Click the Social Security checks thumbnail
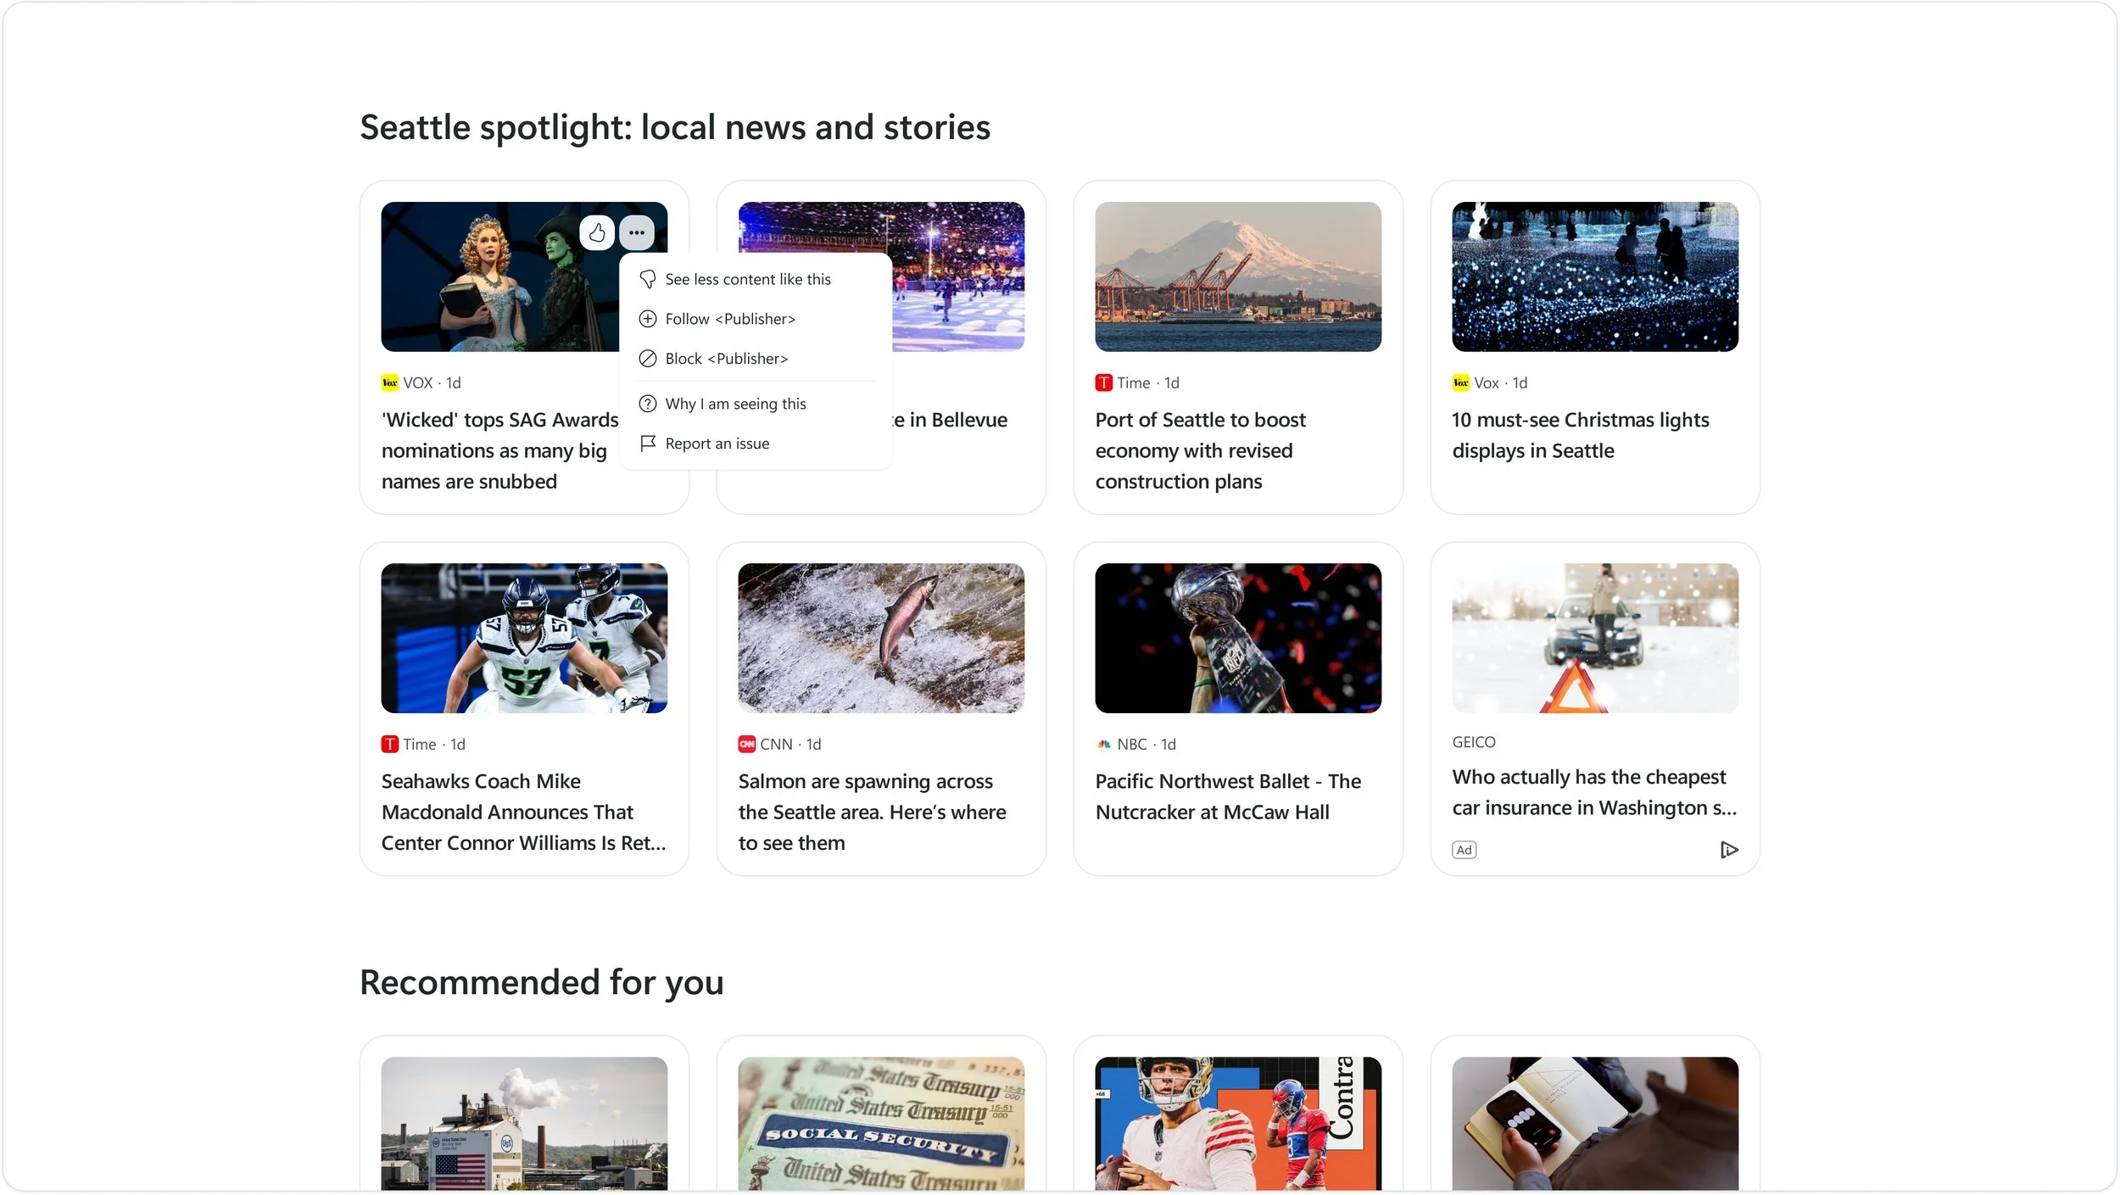2120x1195 pixels. point(880,1123)
